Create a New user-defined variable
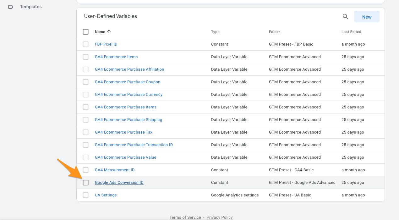Image resolution: width=399 pixels, height=220 pixels. click(x=367, y=17)
